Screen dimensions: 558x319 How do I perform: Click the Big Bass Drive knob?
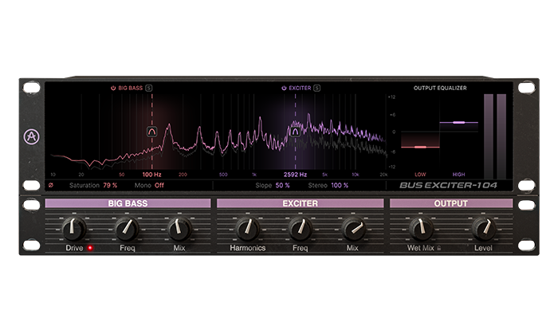tap(74, 229)
